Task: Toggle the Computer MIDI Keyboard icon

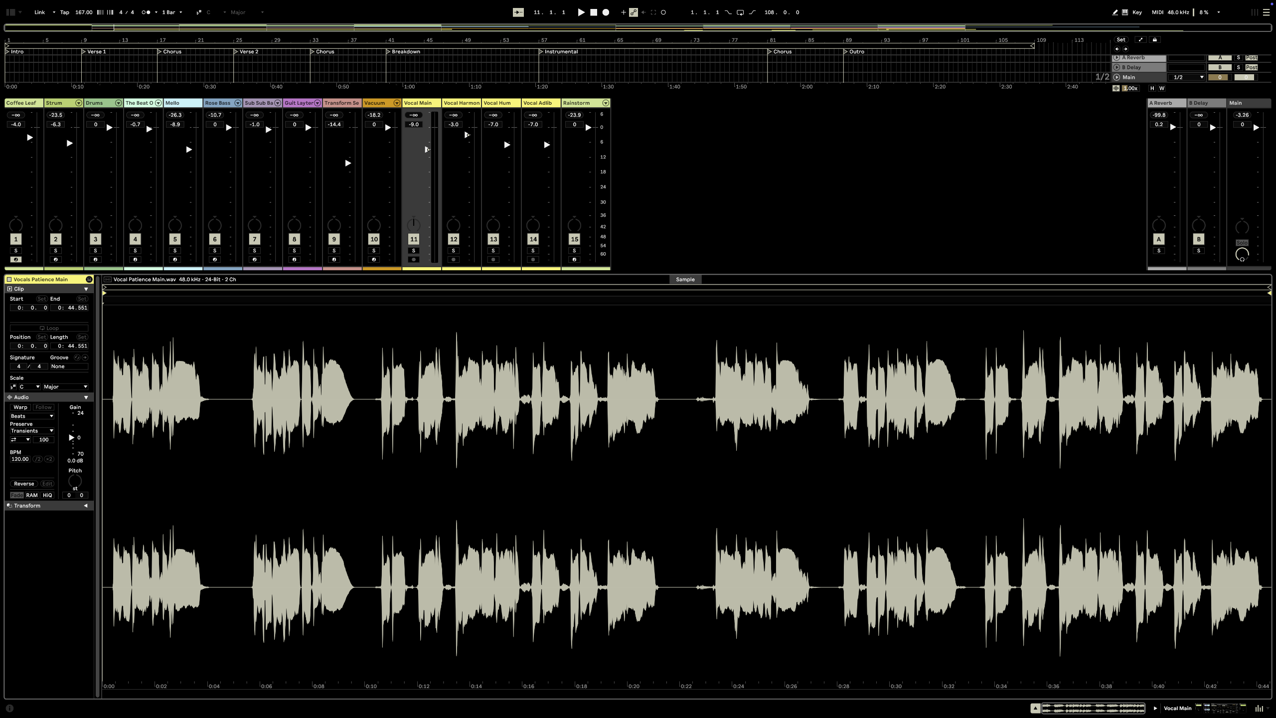Action: point(1125,12)
